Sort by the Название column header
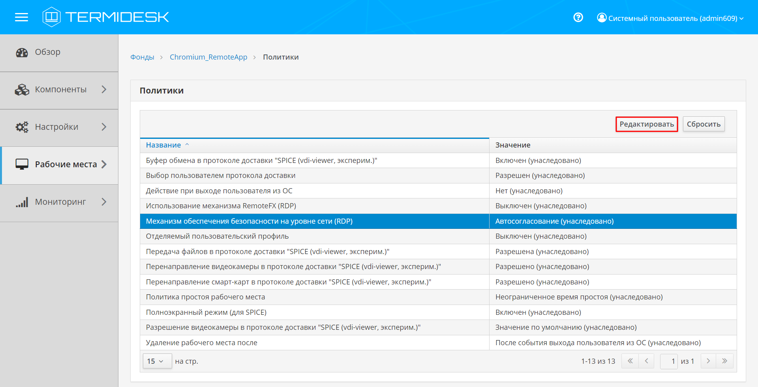 pos(163,145)
